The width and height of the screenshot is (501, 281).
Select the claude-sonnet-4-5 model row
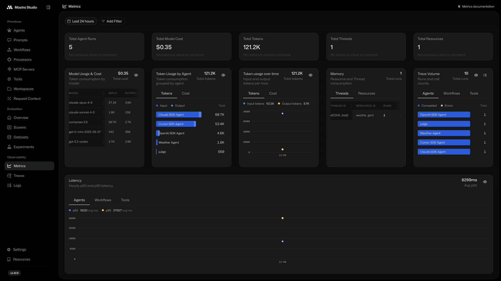pos(104,112)
